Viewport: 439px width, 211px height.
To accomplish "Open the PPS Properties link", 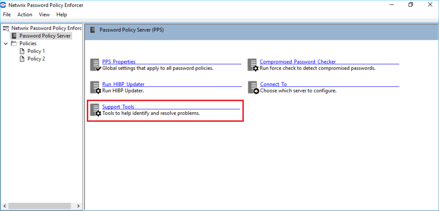I will tap(119, 61).
